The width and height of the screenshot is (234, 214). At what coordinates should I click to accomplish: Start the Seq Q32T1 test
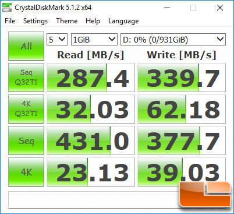[26, 78]
